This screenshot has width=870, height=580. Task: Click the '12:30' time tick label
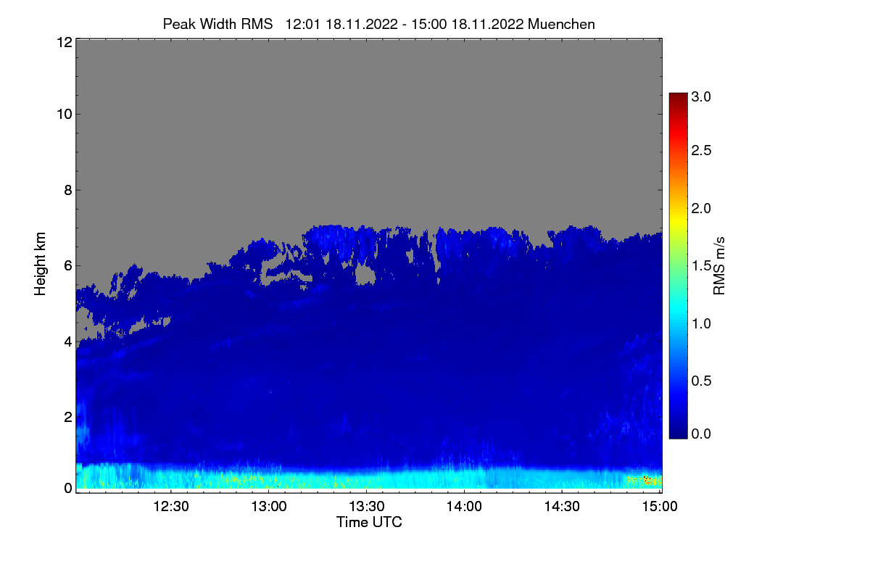point(172,506)
